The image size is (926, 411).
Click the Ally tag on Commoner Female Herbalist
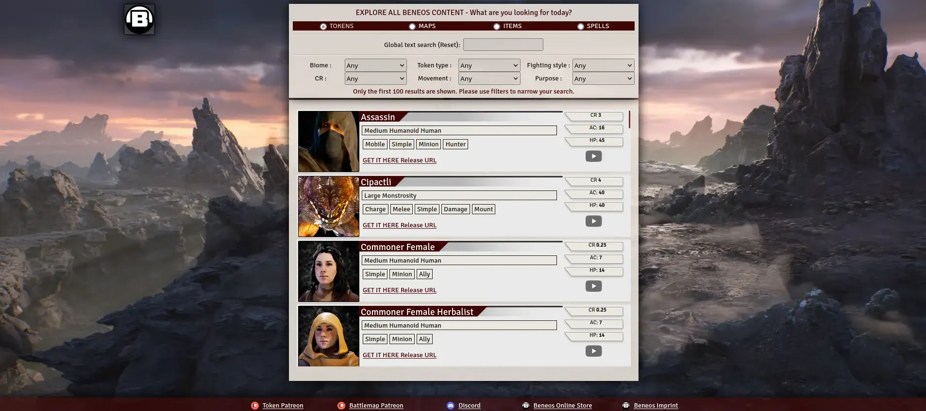pos(424,339)
